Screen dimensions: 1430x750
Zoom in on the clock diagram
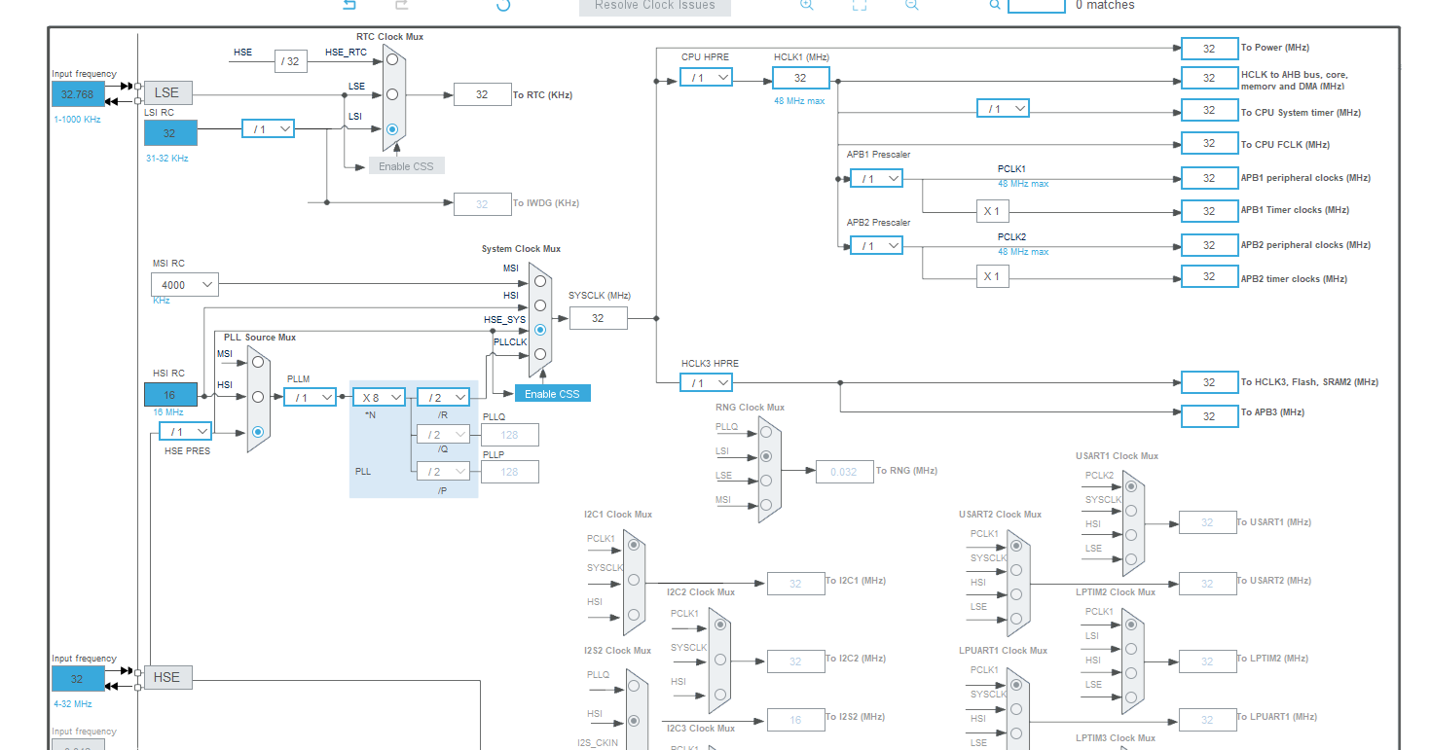(806, 5)
